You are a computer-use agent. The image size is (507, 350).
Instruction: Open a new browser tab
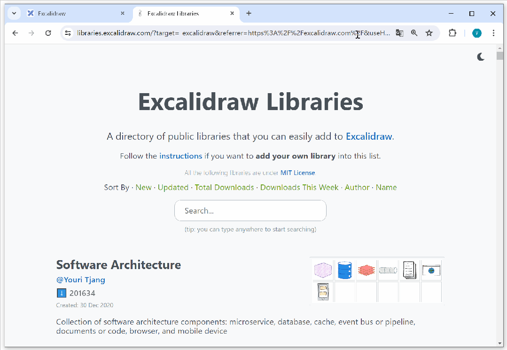click(x=249, y=13)
